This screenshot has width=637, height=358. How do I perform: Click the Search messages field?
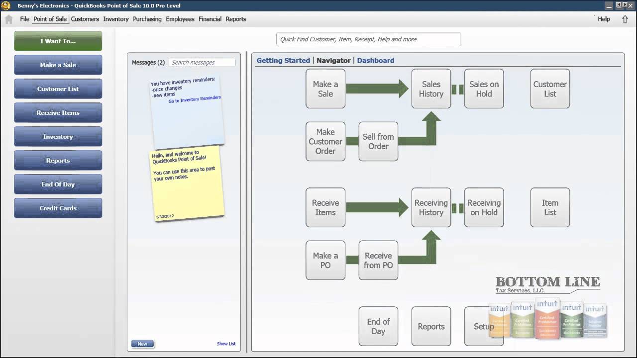coord(202,62)
